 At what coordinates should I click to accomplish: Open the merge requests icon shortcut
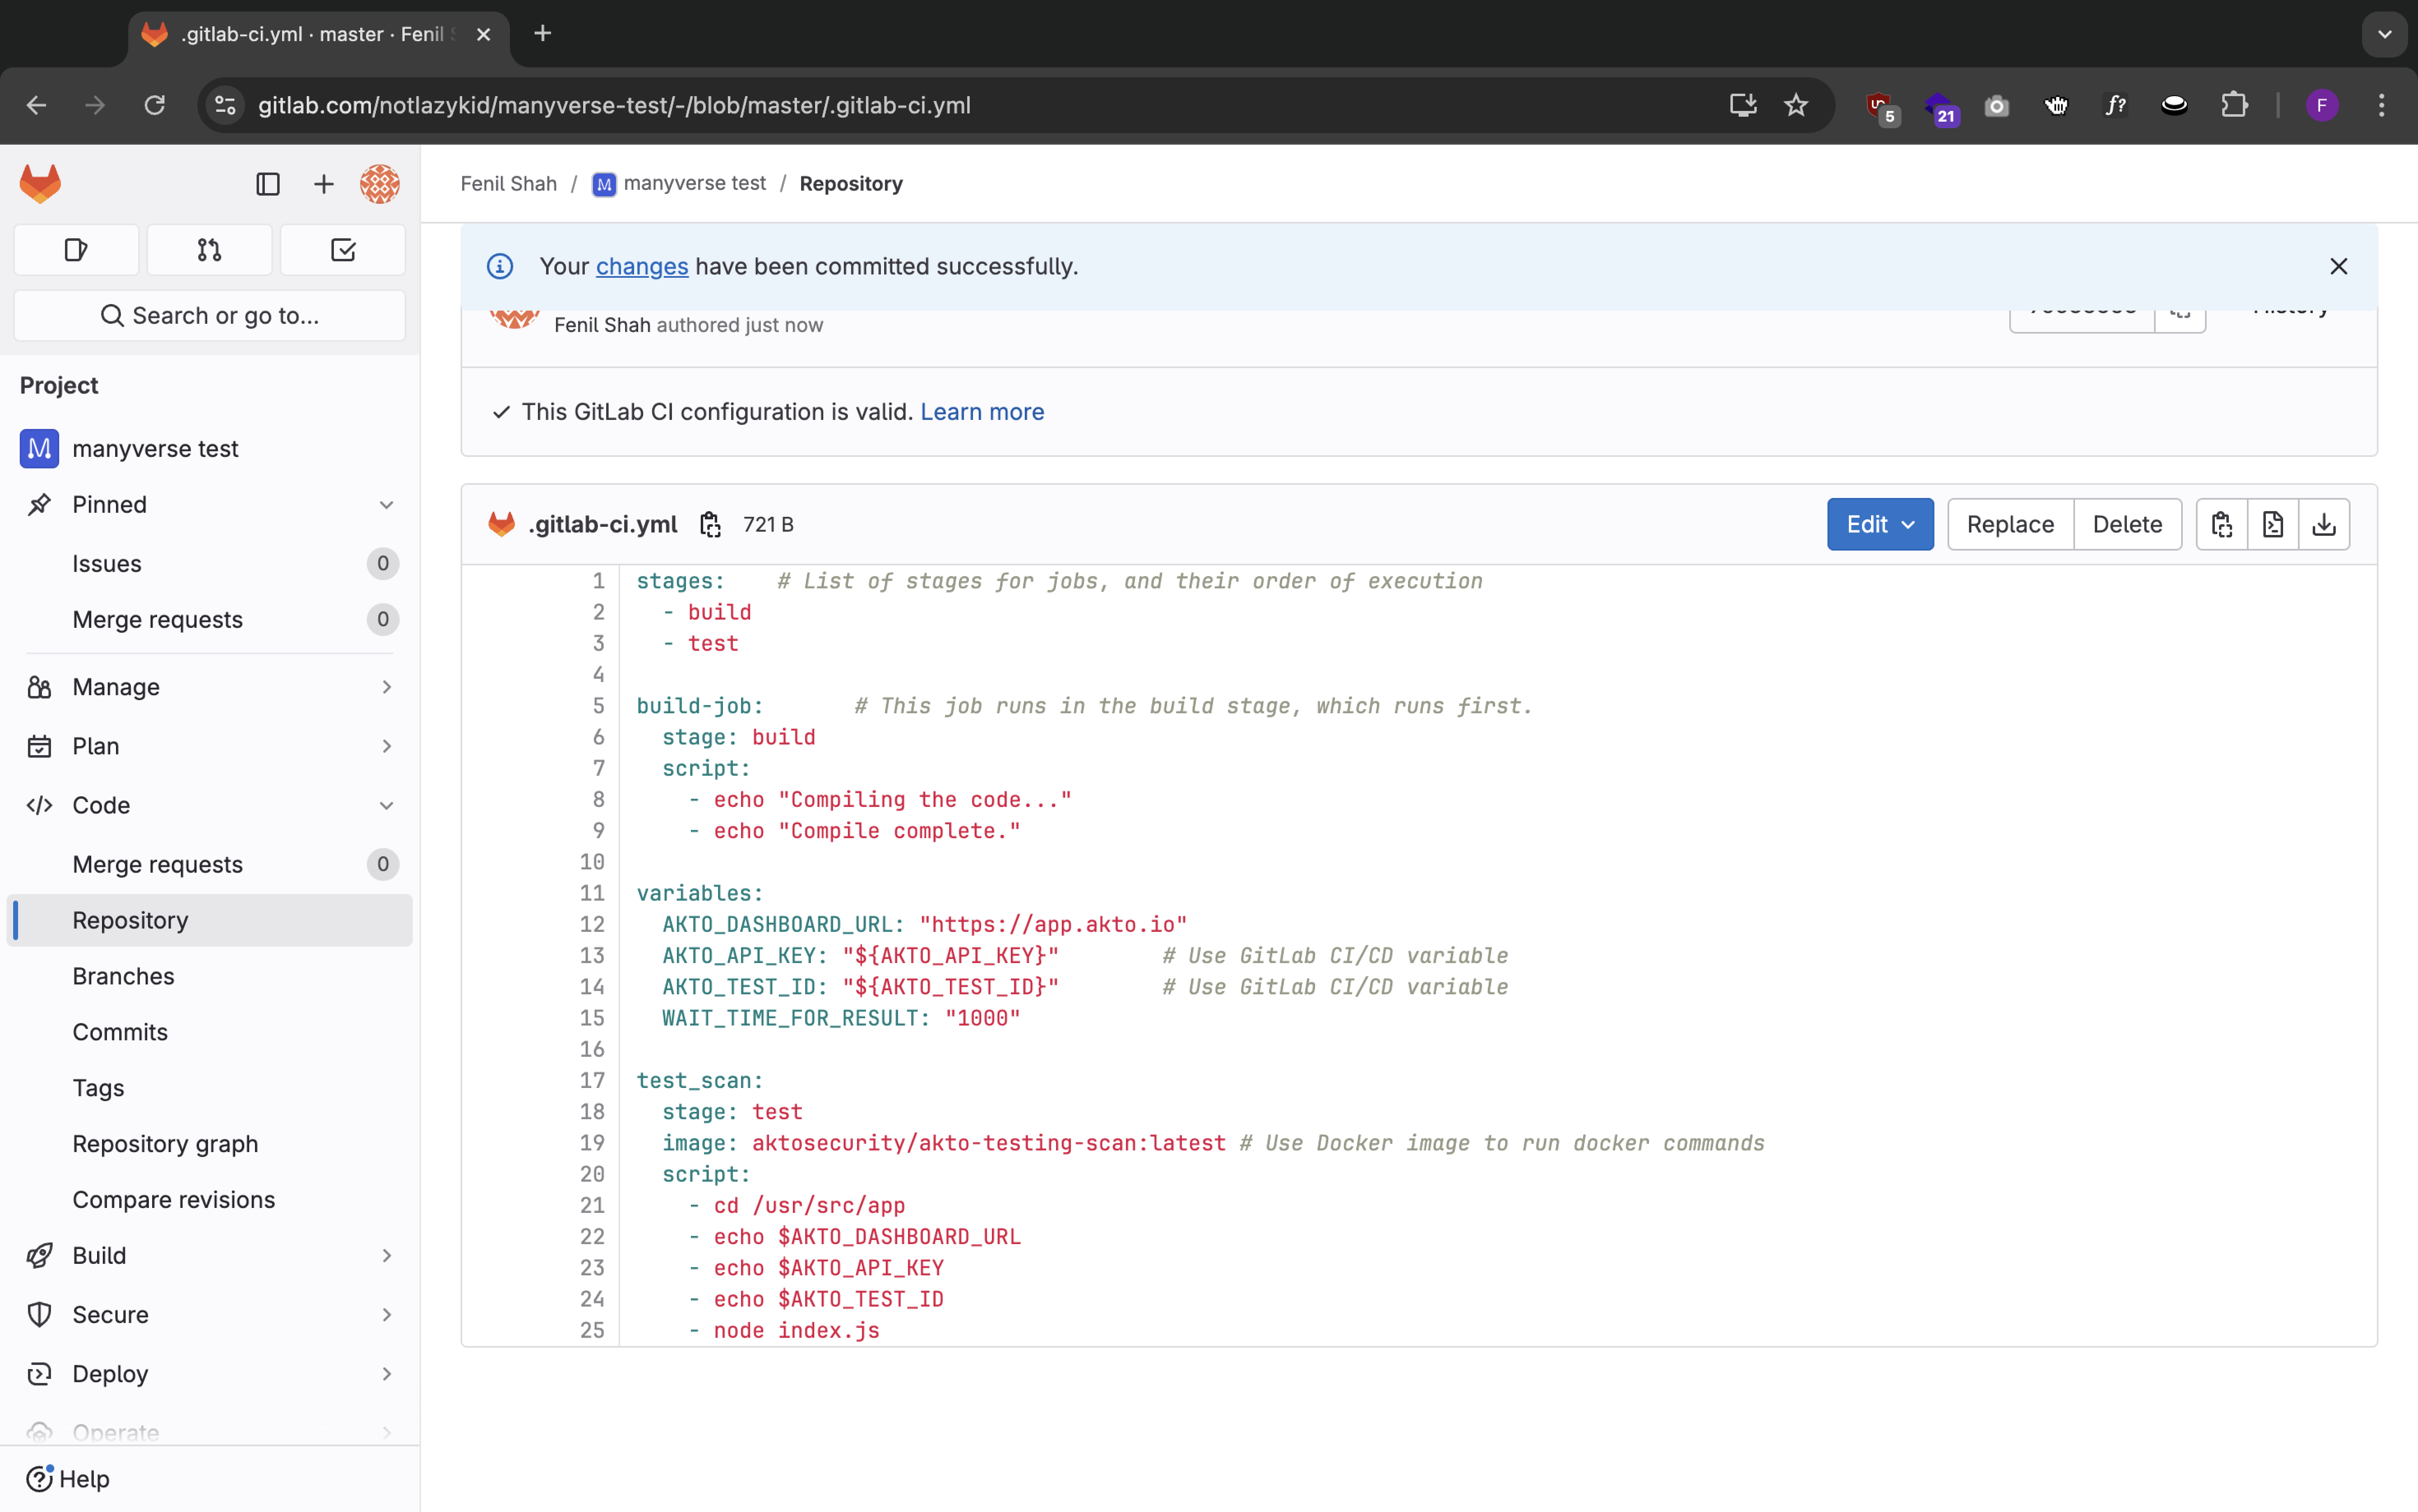(x=209, y=250)
